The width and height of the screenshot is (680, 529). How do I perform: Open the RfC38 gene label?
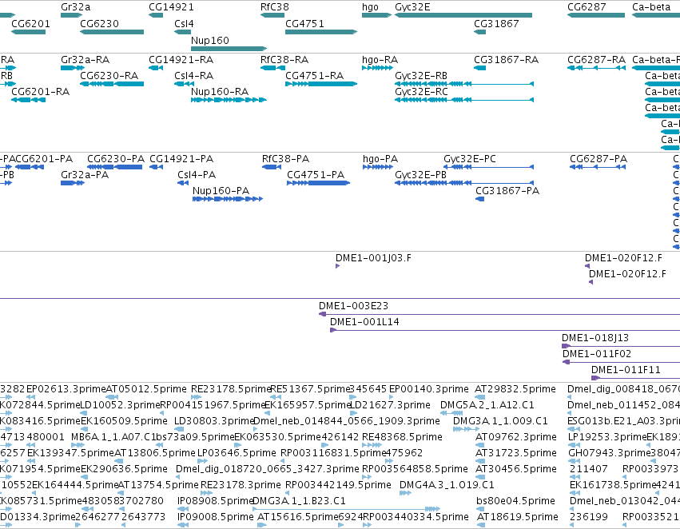pyautogui.click(x=275, y=7)
